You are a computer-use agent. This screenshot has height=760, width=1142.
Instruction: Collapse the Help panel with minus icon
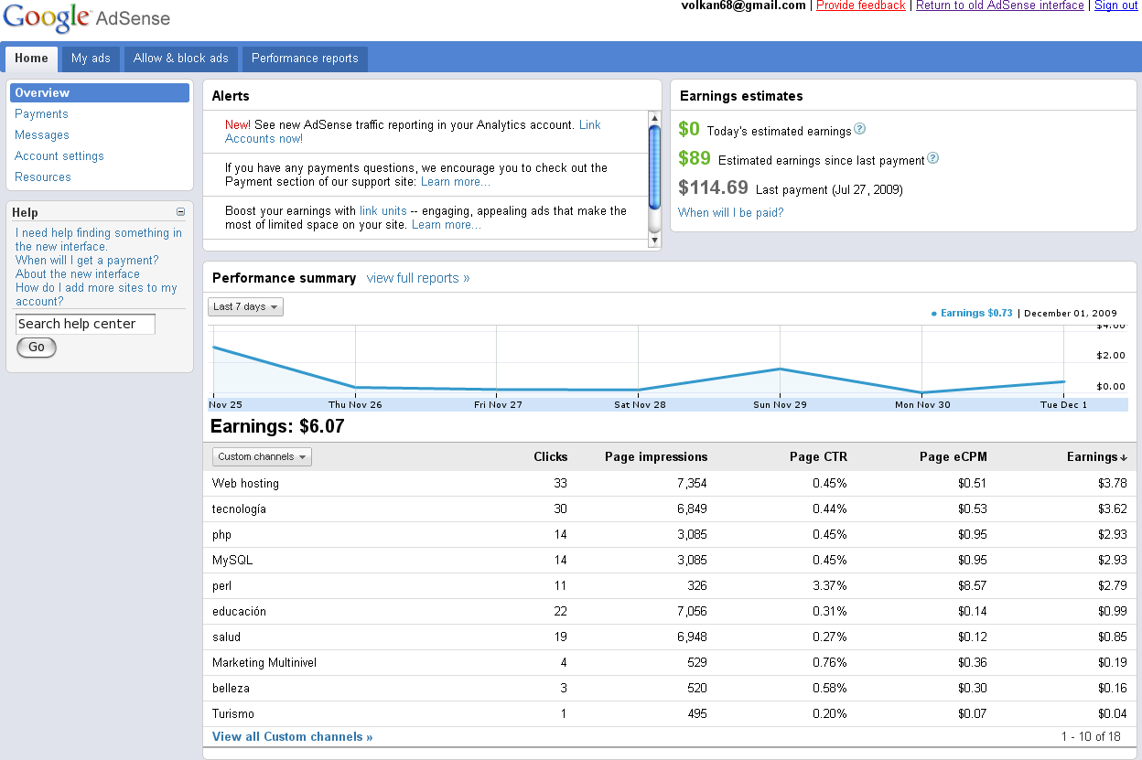click(180, 212)
